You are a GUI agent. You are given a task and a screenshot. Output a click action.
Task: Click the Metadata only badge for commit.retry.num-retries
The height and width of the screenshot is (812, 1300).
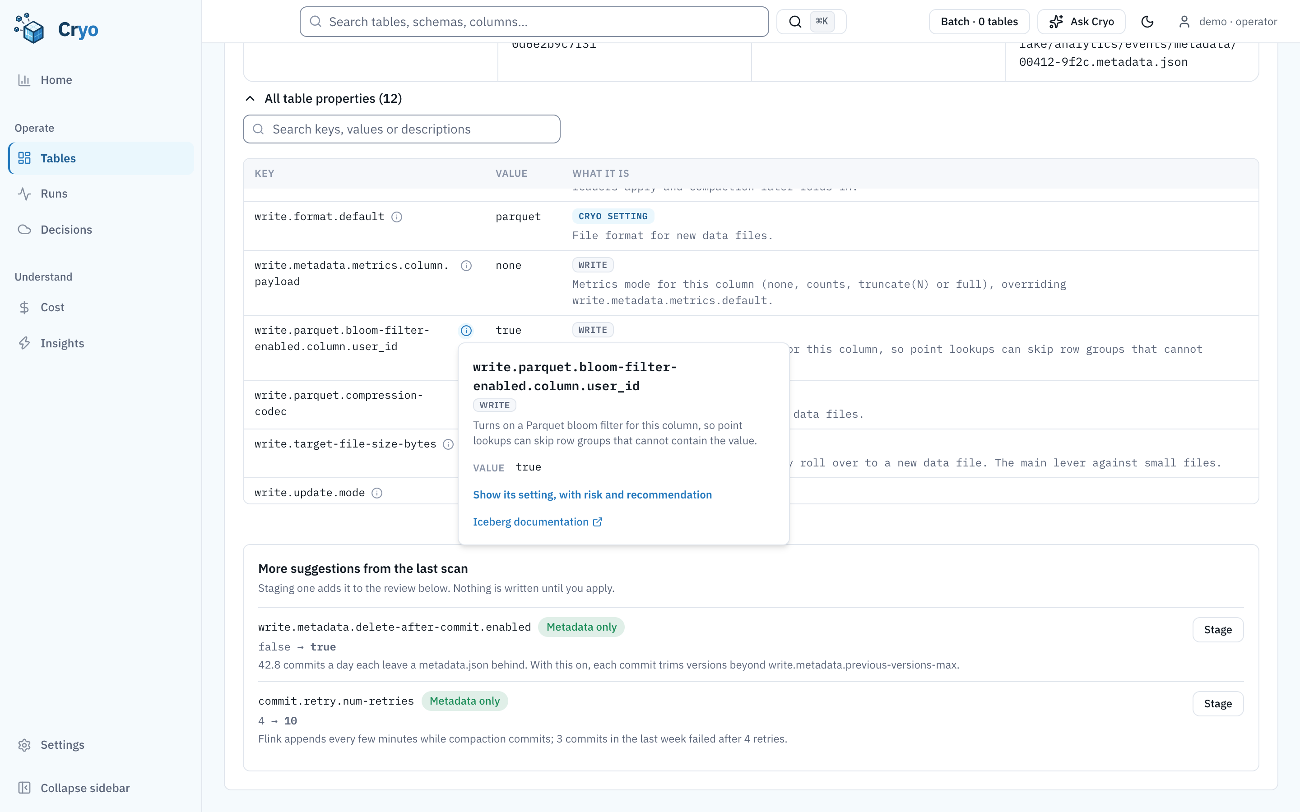click(464, 701)
